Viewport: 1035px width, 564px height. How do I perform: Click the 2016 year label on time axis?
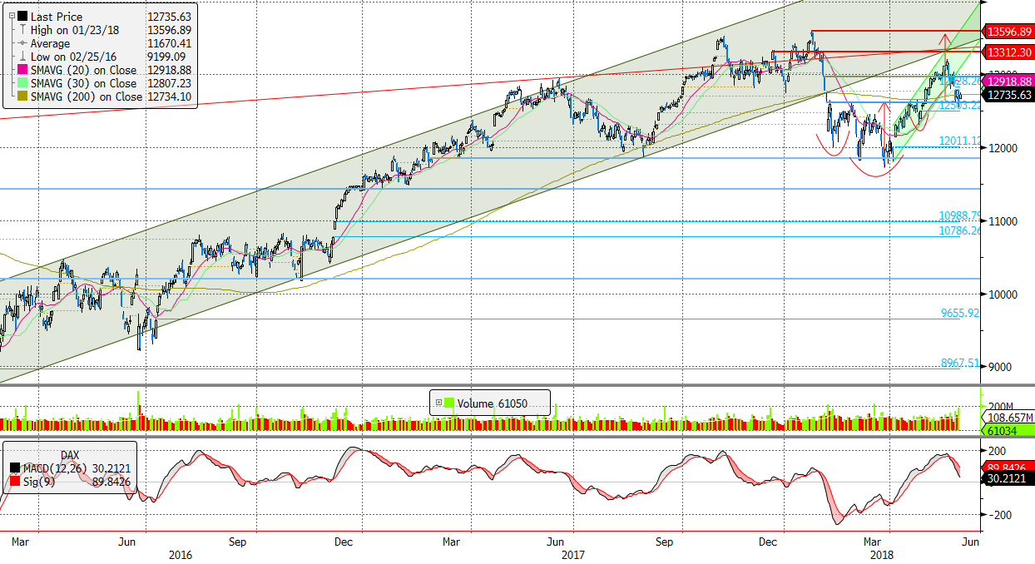181,554
